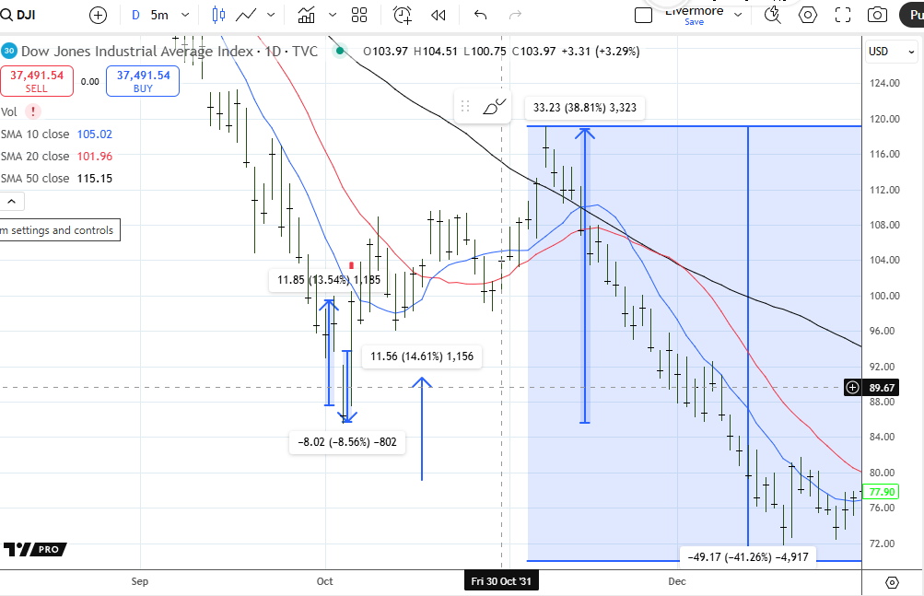Expand the time interval dropdown chevron

point(185,16)
